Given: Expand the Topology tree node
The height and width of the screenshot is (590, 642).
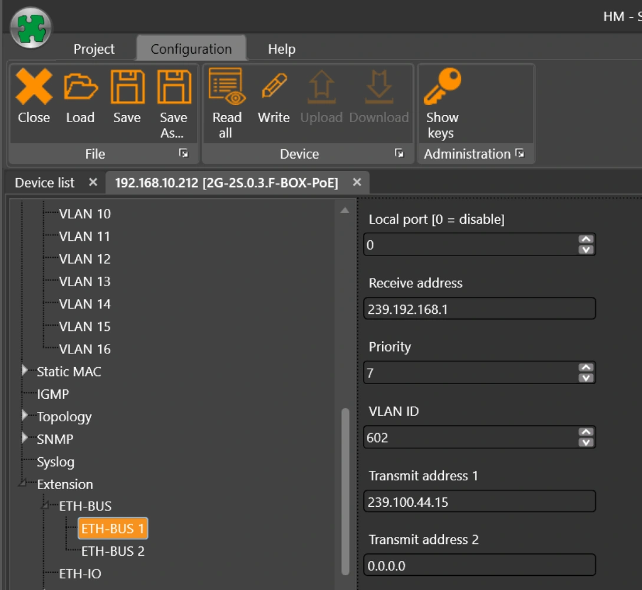Looking at the screenshot, I should [x=25, y=416].
